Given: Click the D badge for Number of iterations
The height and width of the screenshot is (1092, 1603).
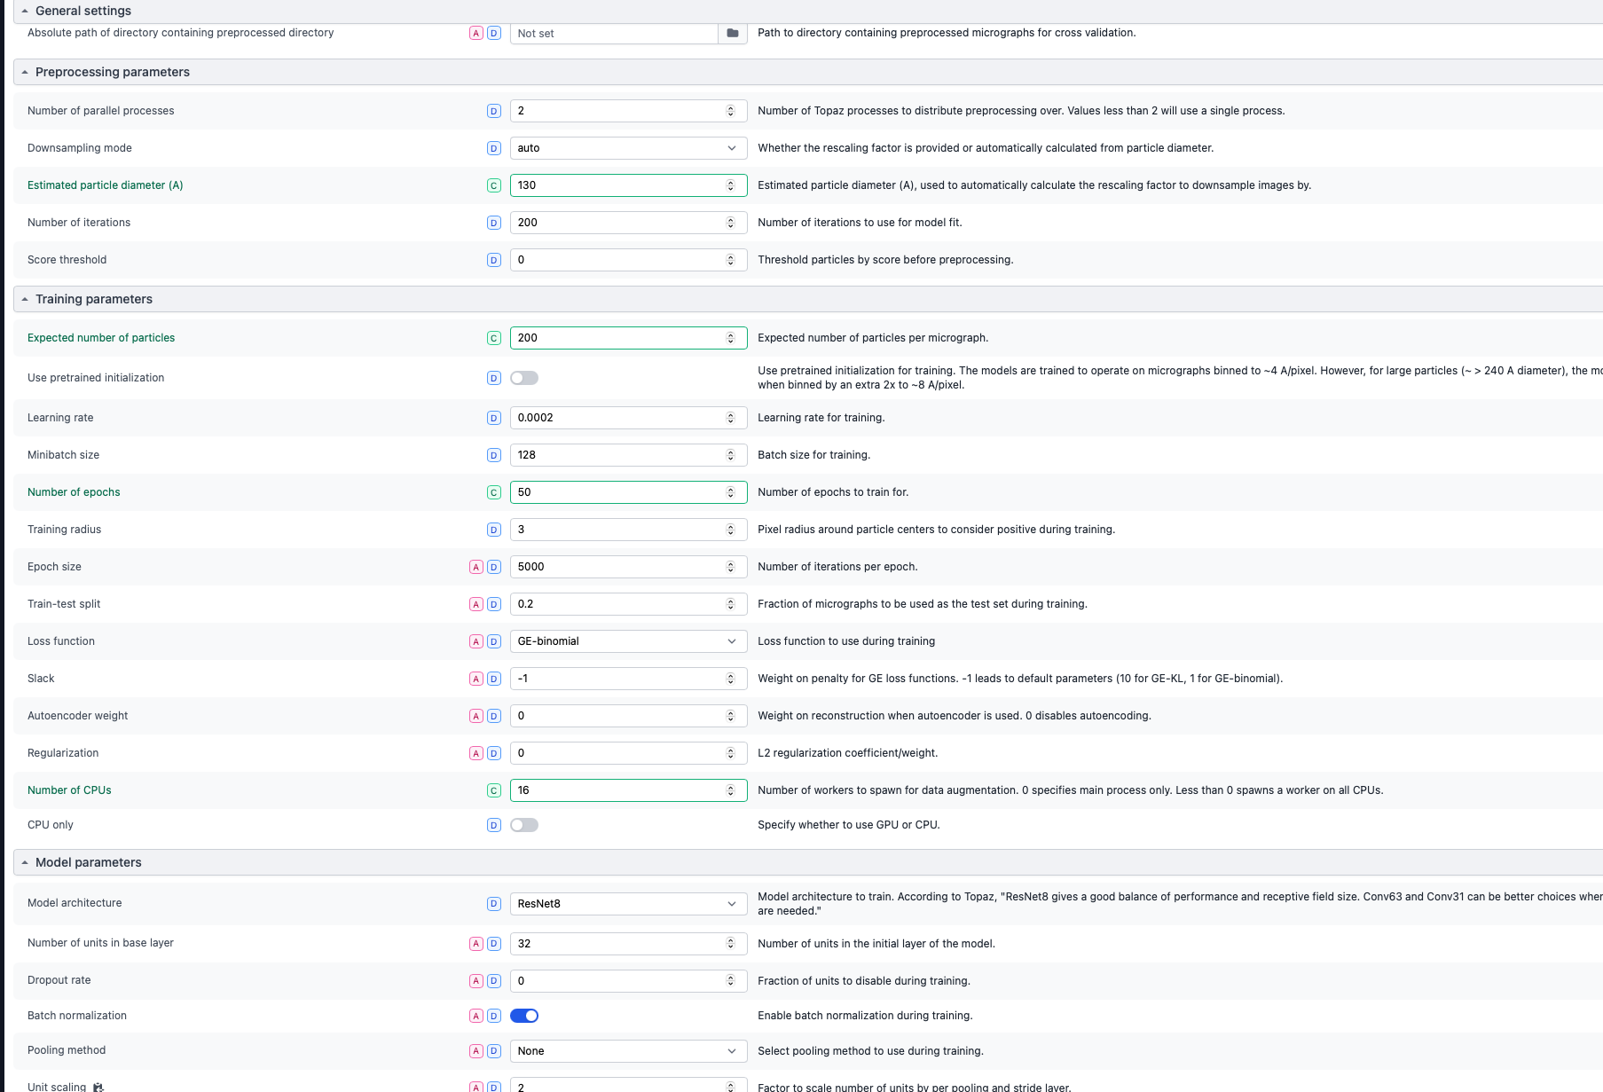Looking at the screenshot, I should (494, 223).
